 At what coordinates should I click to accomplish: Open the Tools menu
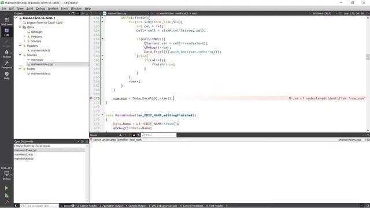pos(64,9)
